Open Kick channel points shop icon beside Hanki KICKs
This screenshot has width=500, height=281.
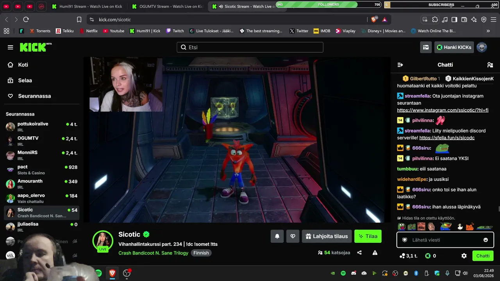(x=426, y=47)
